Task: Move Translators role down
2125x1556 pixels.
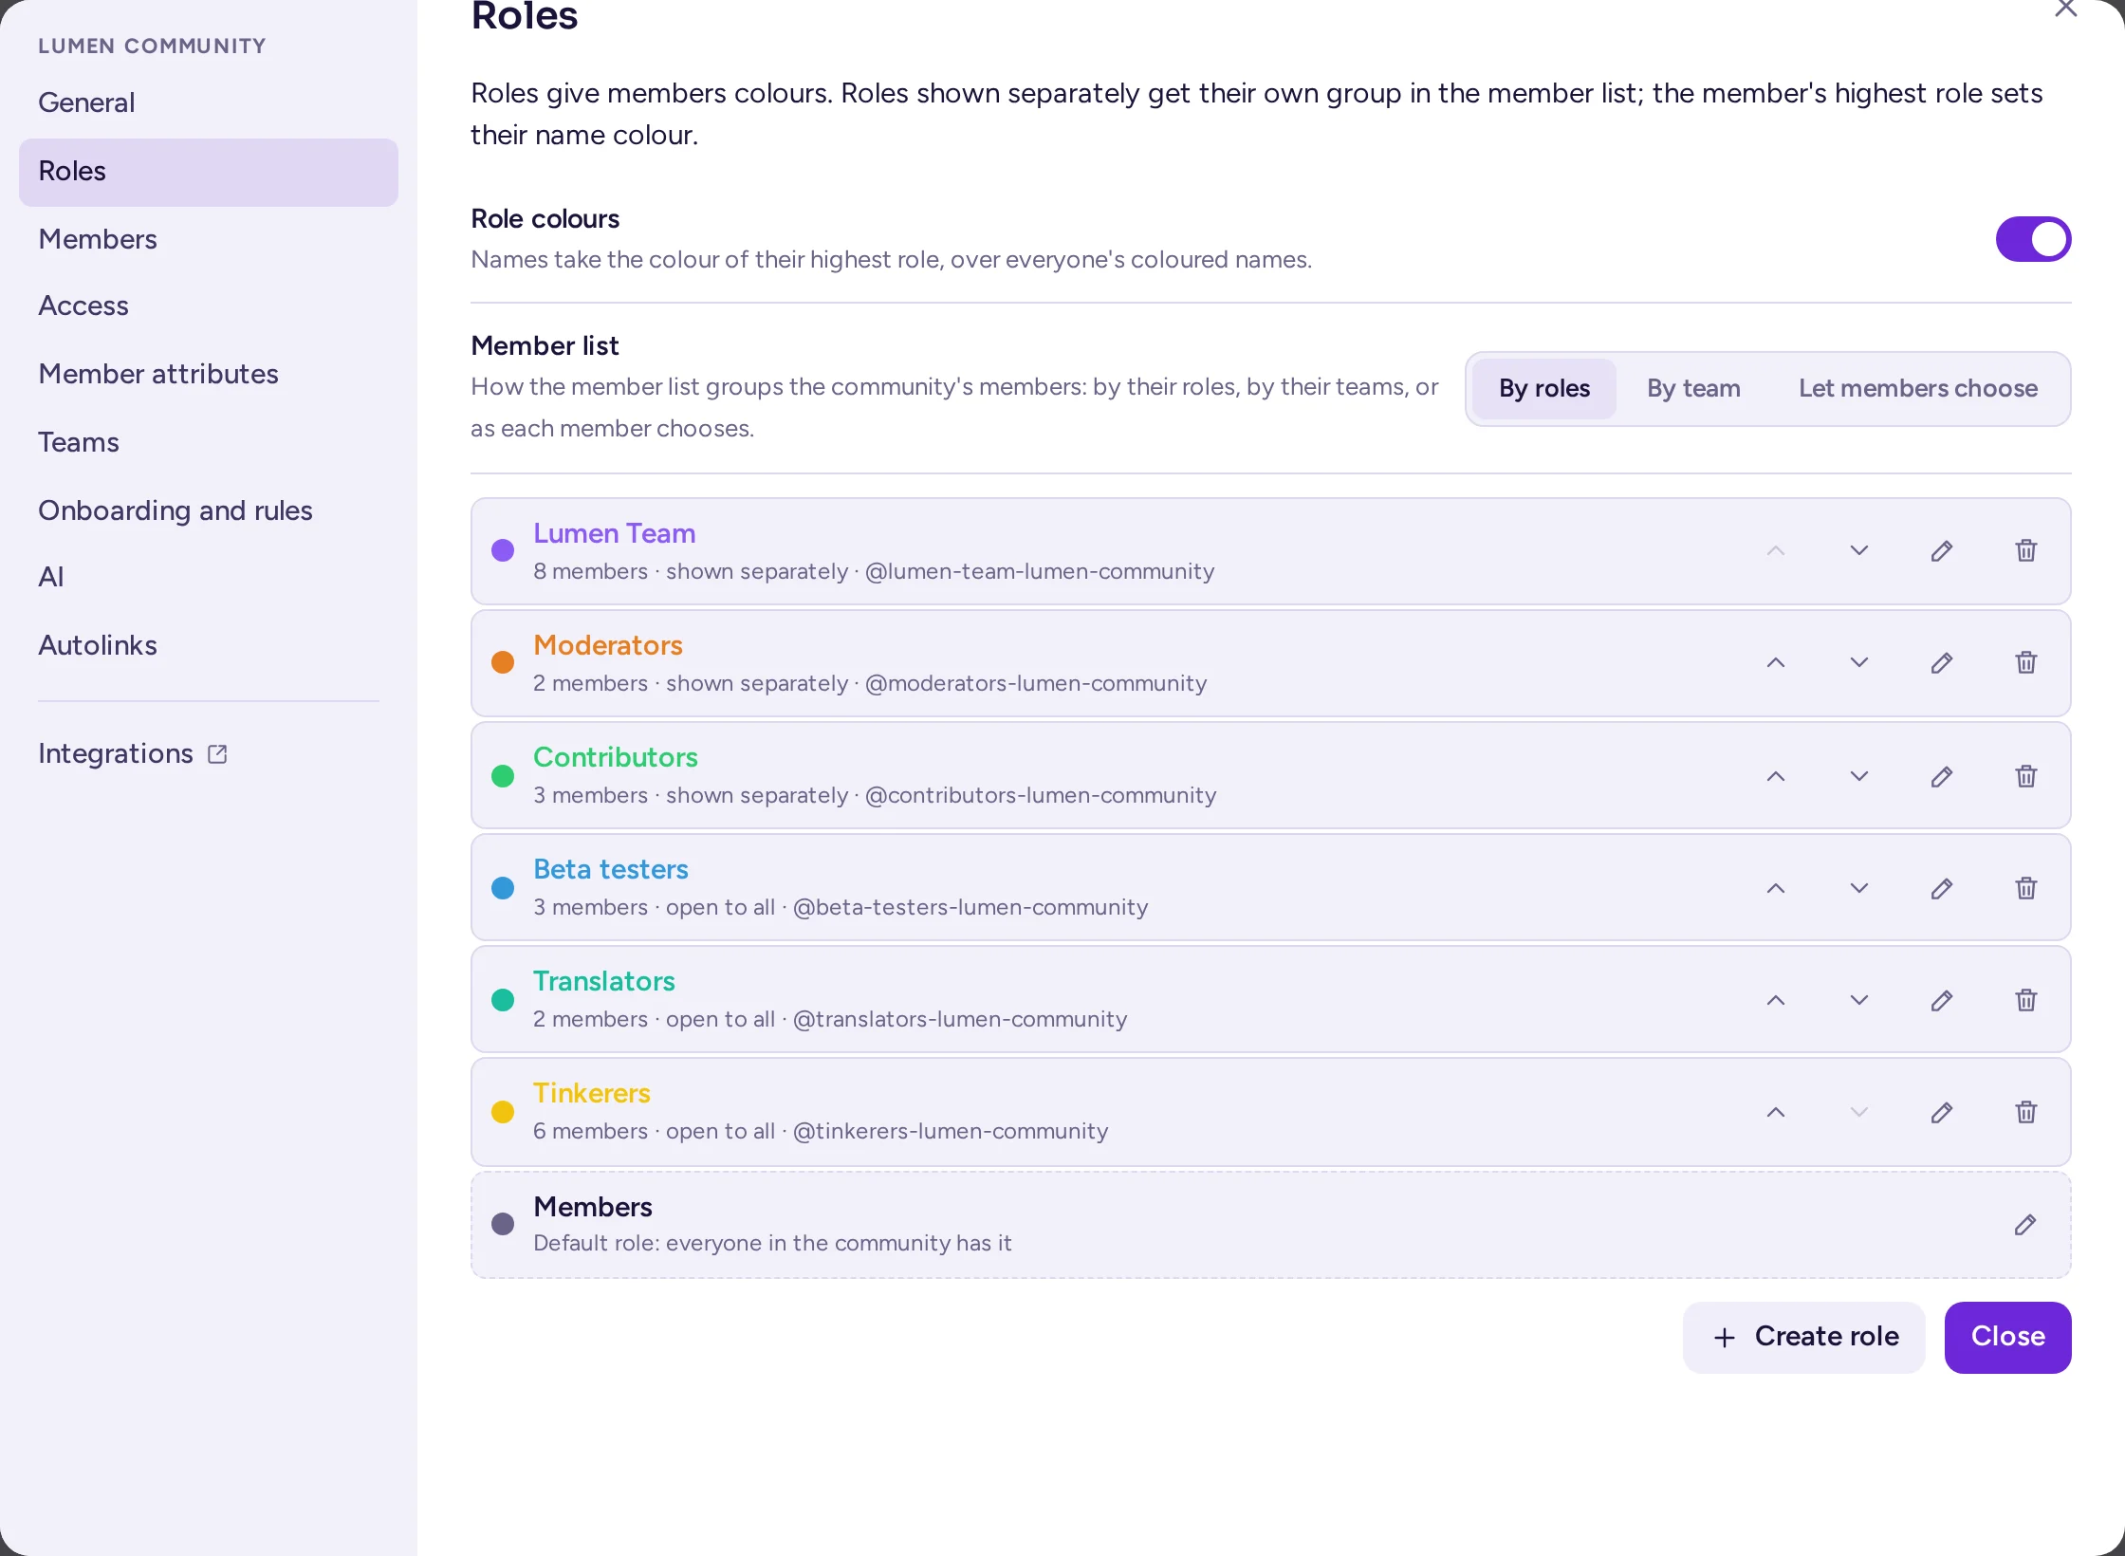Action: [1859, 1000]
